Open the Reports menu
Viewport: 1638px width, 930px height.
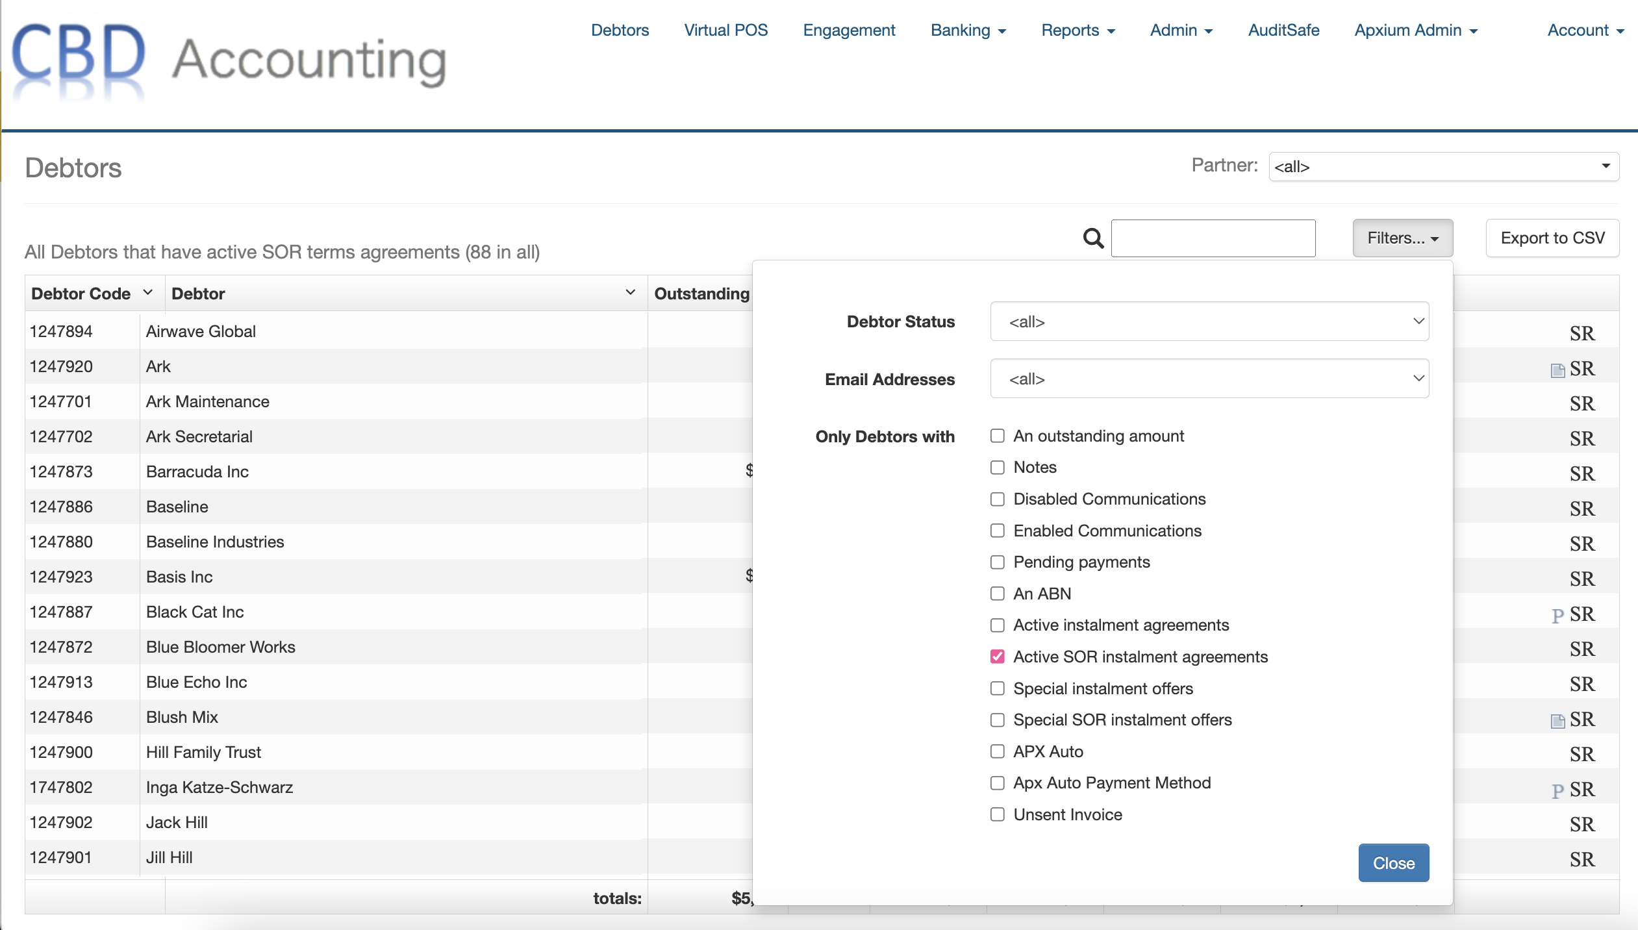[x=1078, y=31]
